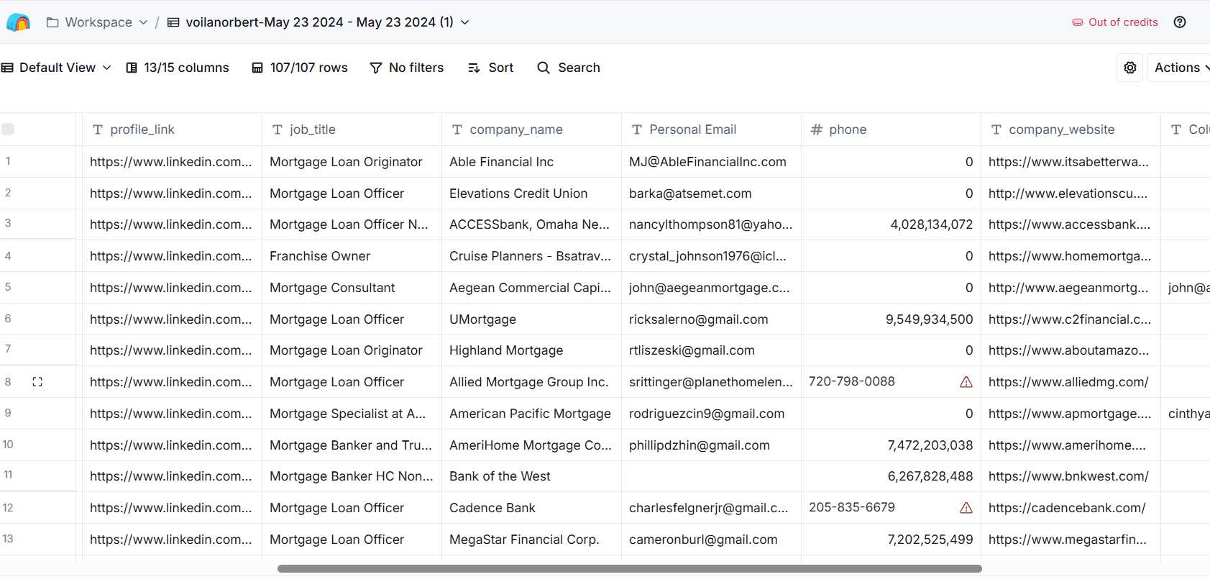Select cell rtliszeski@gmail.com

(711, 350)
